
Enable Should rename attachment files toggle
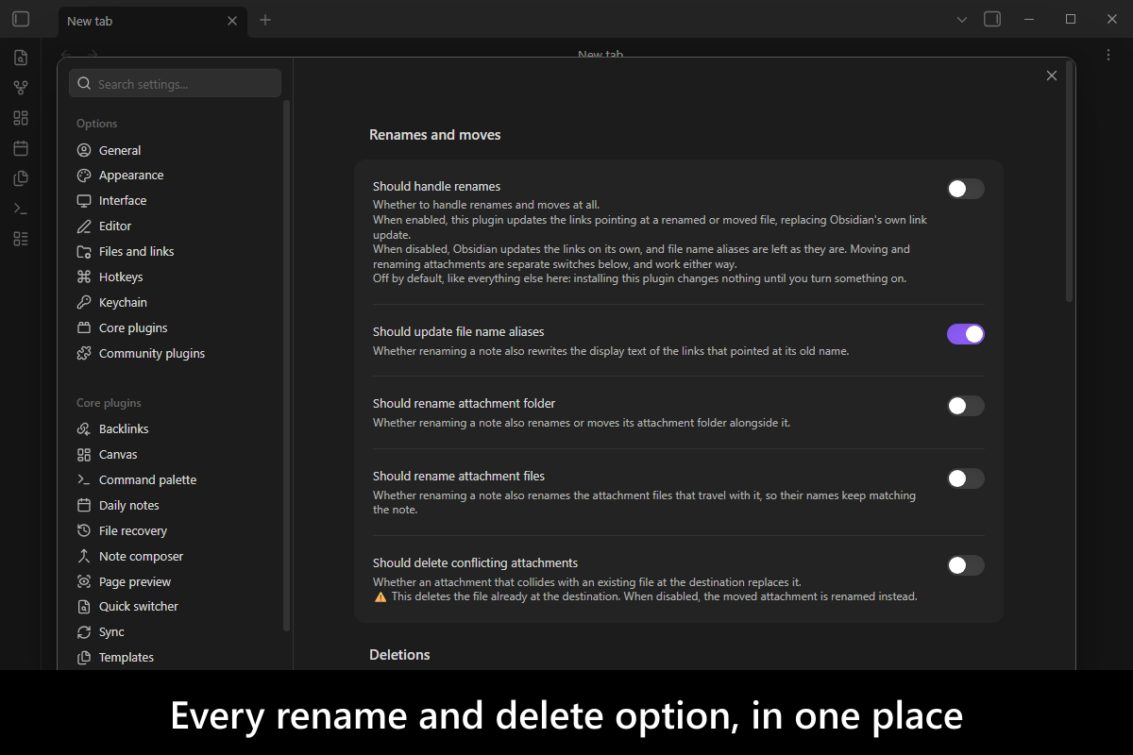click(x=966, y=478)
